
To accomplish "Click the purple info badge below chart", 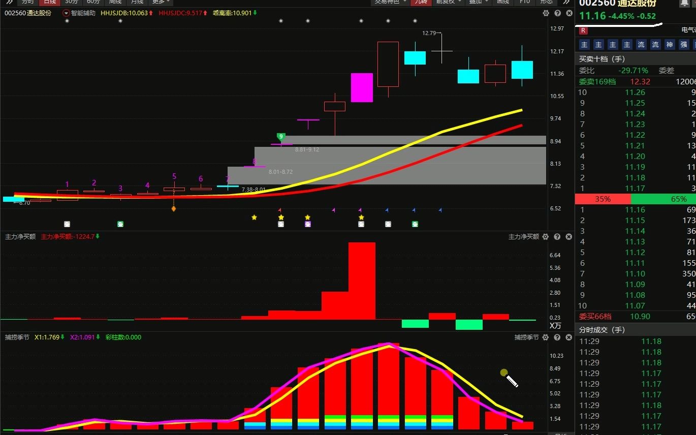I will point(308,224).
